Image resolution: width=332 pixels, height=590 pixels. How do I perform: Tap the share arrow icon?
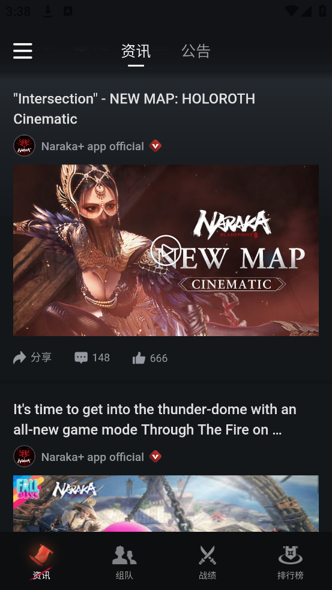tap(20, 358)
